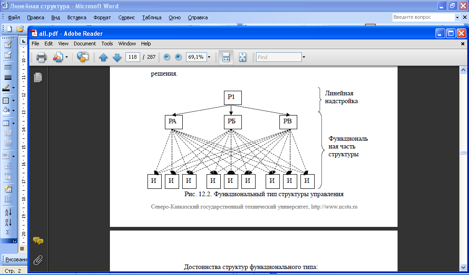469x275 pixels.
Task: Expand the Outside Border dropdown arrow
Action: coord(13,100)
